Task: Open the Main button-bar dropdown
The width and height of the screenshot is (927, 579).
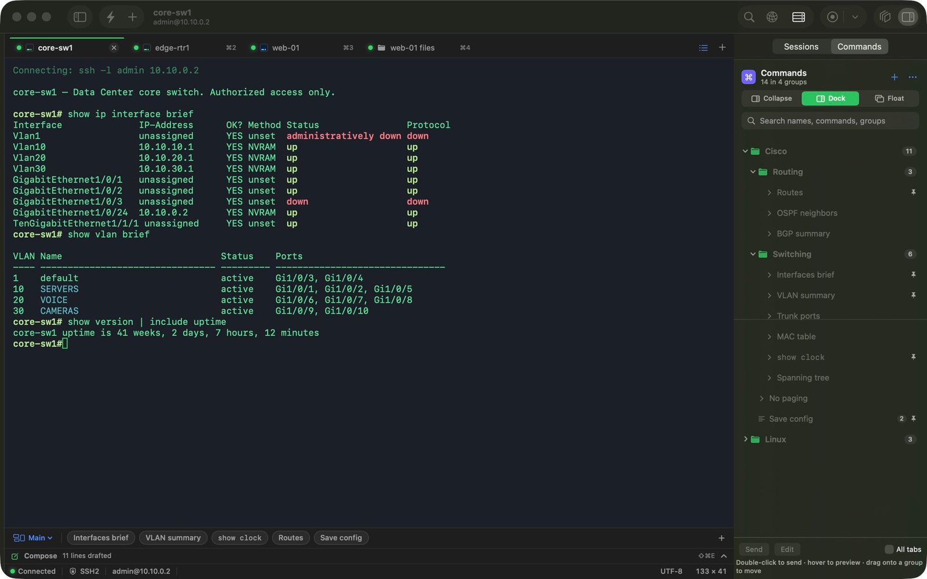Action: [x=32, y=538]
